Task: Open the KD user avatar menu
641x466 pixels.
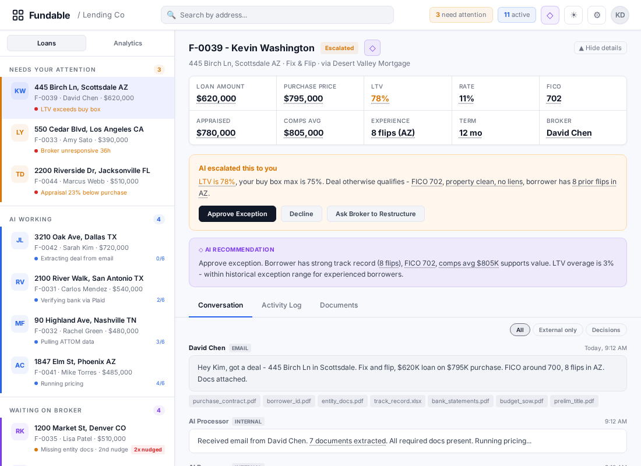Action: (620, 15)
